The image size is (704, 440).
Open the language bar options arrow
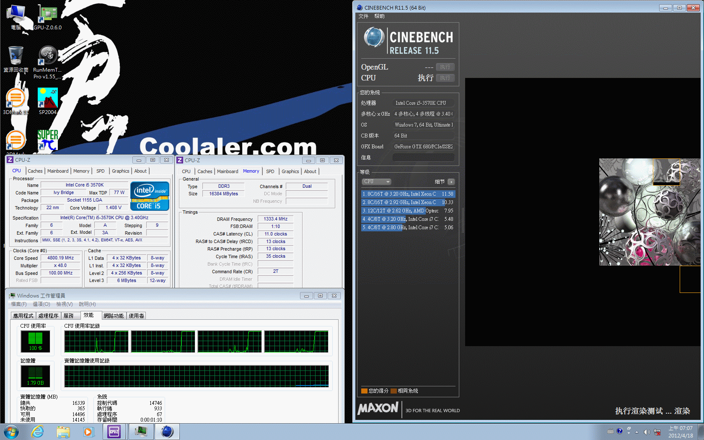coord(629,433)
